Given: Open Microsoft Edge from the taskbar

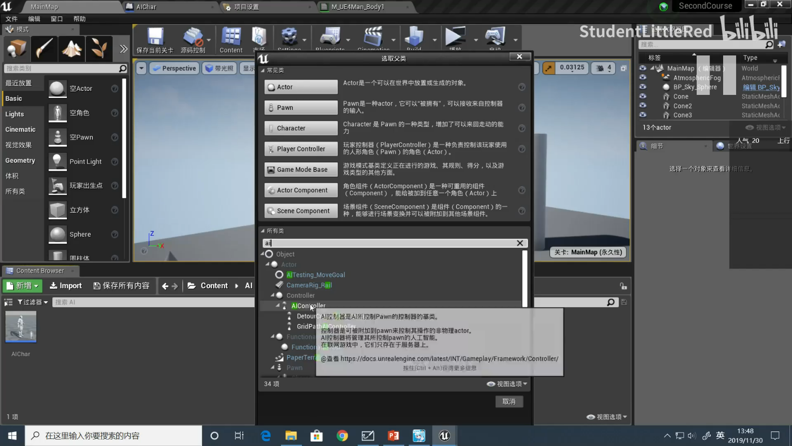Looking at the screenshot, I should coord(266,436).
